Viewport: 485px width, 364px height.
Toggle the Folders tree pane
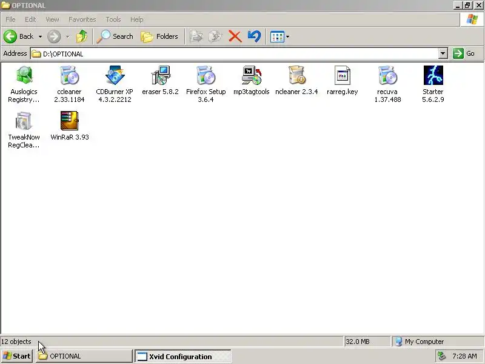pos(159,36)
